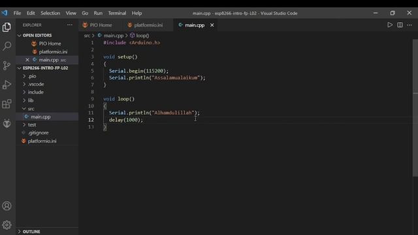Click the void loop() declaration
The height and width of the screenshot is (235, 418).
pyautogui.click(x=119, y=99)
